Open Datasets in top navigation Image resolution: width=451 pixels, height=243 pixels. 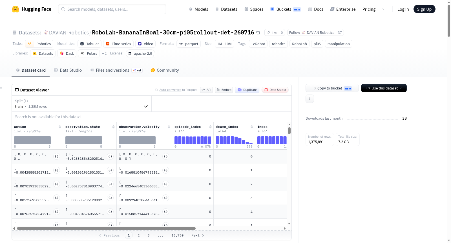(226, 9)
